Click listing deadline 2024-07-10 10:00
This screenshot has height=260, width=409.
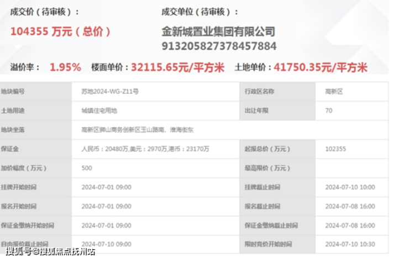pyautogui.click(x=350, y=187)
